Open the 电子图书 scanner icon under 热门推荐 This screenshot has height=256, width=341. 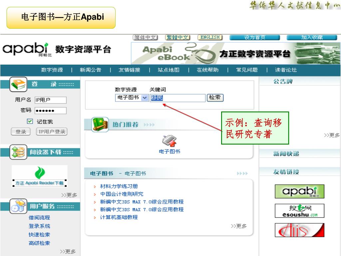[170, 141]
